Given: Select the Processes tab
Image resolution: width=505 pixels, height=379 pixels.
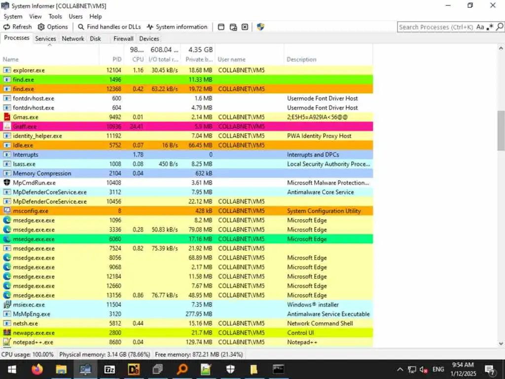Looking at the screenshot, I should 17,38.
